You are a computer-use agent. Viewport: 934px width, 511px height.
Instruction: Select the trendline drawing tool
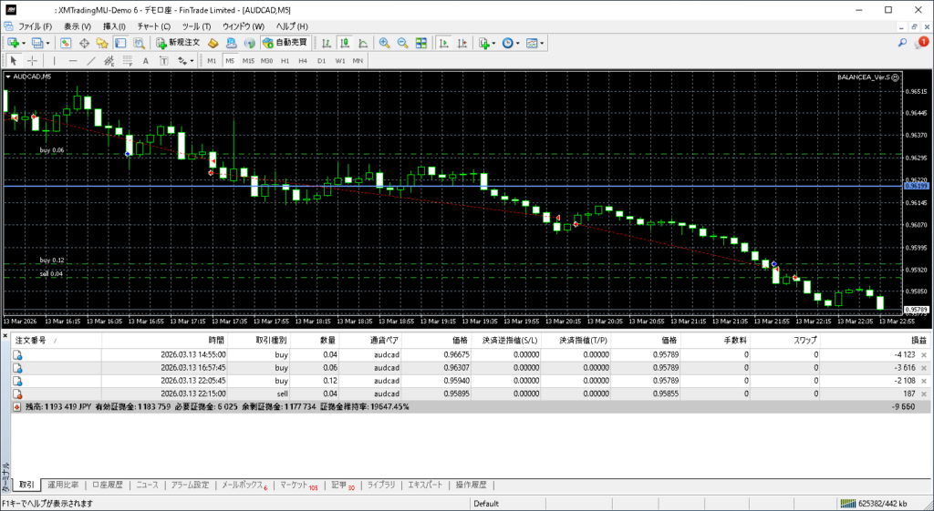(x=91, y=61)
